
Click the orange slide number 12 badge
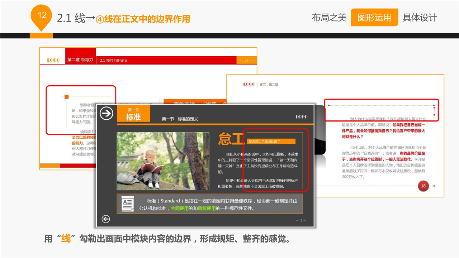[x=42, y=15]
